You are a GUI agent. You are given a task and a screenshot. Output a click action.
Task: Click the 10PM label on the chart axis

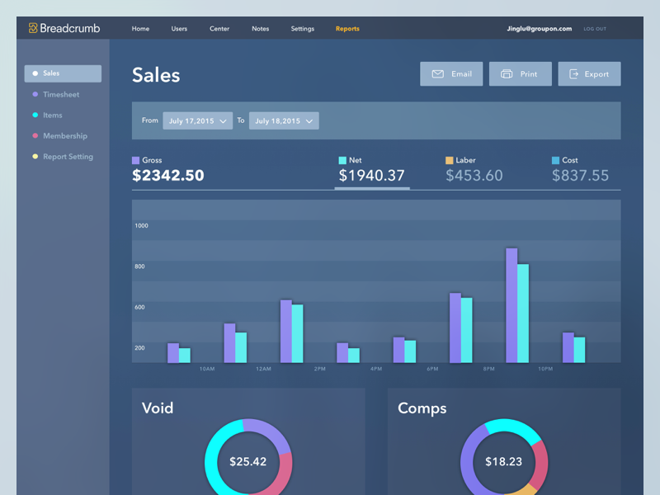545,369
